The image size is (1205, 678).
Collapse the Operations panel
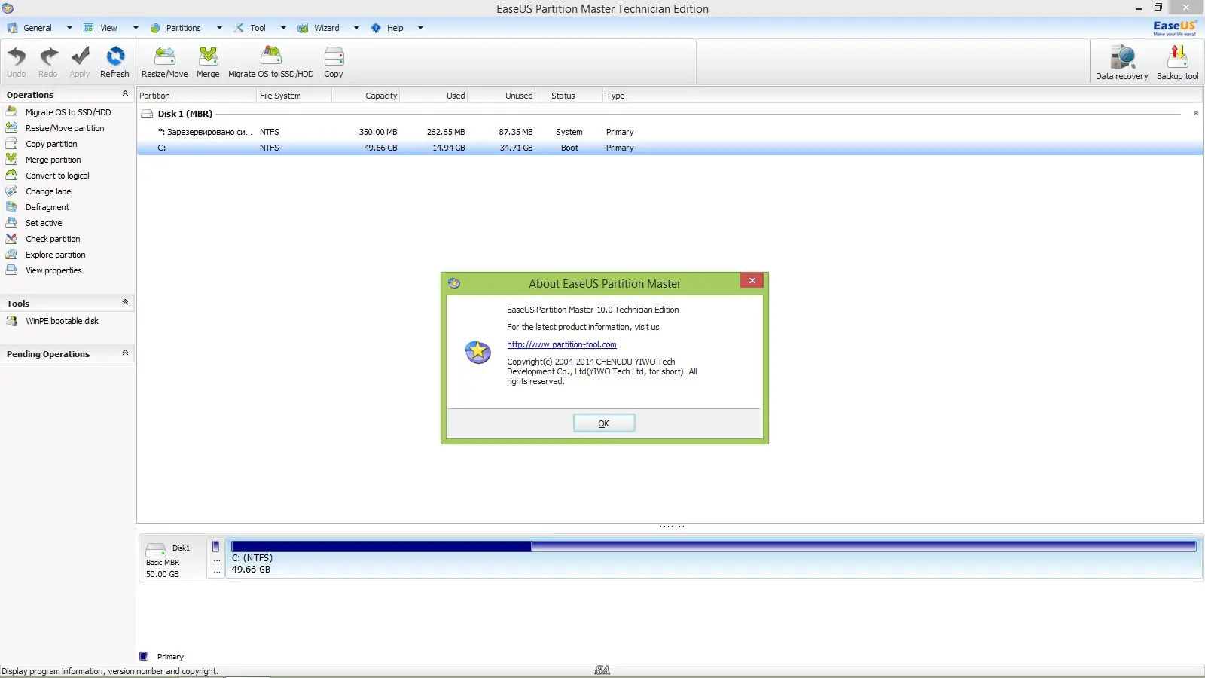(x=125, y=94)
